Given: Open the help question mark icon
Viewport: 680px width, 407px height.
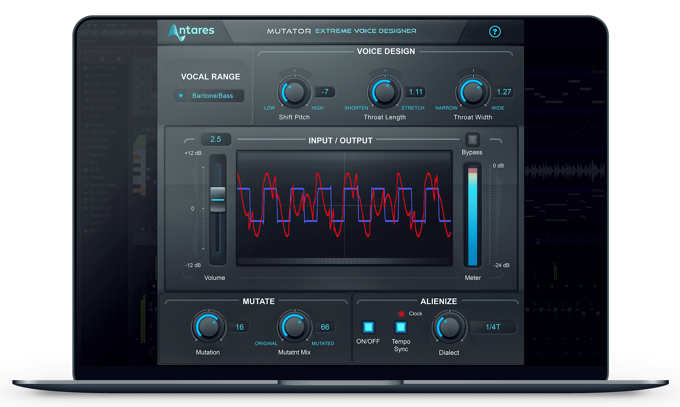Looking at the screenshot, I should point(494,31).
